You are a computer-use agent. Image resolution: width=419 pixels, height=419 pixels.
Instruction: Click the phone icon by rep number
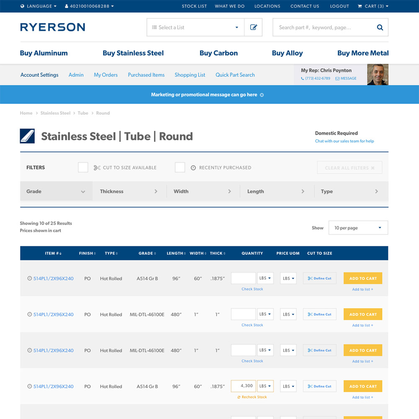[x=303, y=79]
